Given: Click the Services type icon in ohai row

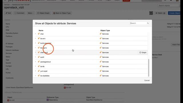Looking at the screenshot, I should click(101, 34).
